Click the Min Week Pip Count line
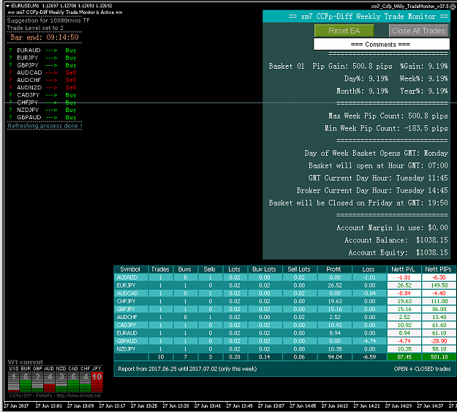457x412 pixels. [386, 128]
